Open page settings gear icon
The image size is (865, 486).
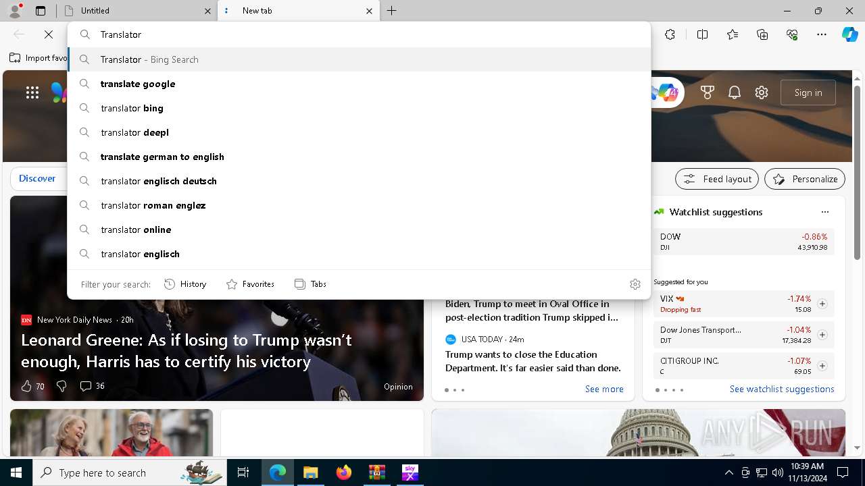(x=762, y=93)
